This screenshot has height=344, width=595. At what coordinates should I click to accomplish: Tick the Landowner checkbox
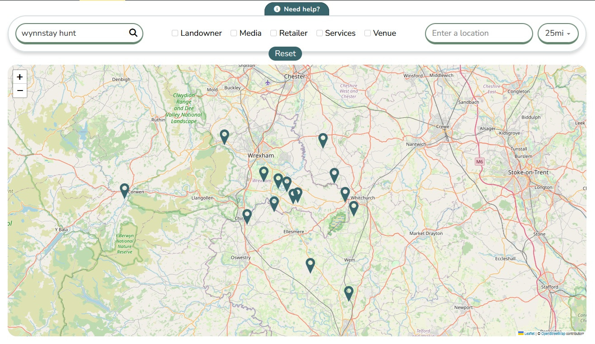[175, 33]
